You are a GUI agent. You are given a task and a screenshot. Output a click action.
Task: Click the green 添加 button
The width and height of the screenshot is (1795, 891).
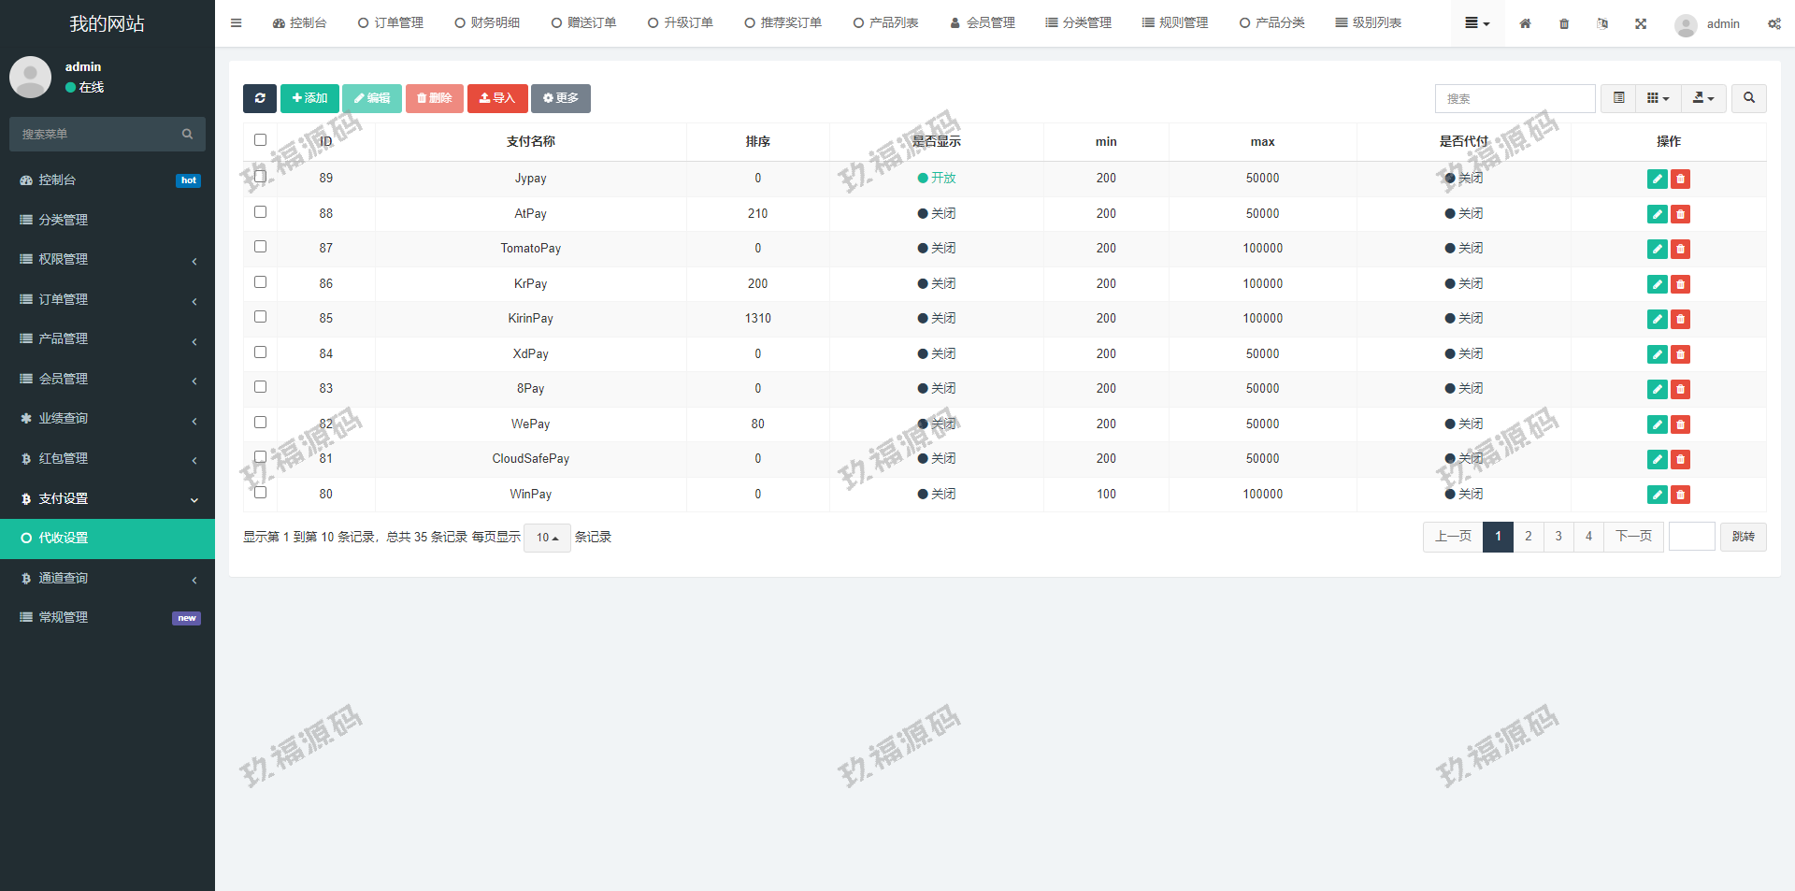309,98
